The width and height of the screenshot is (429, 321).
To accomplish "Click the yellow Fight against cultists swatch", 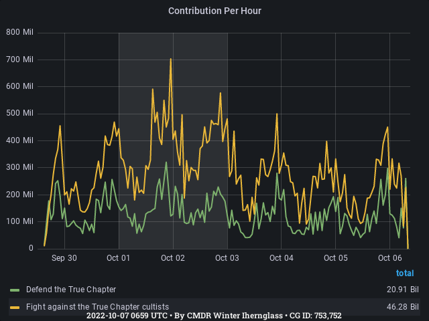I will 15,306.
